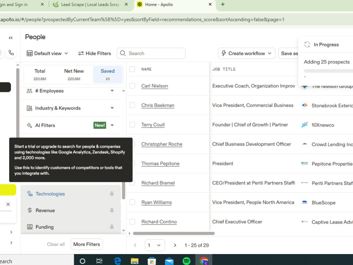Open File Explorer from taskbar

tap(134, 261)
